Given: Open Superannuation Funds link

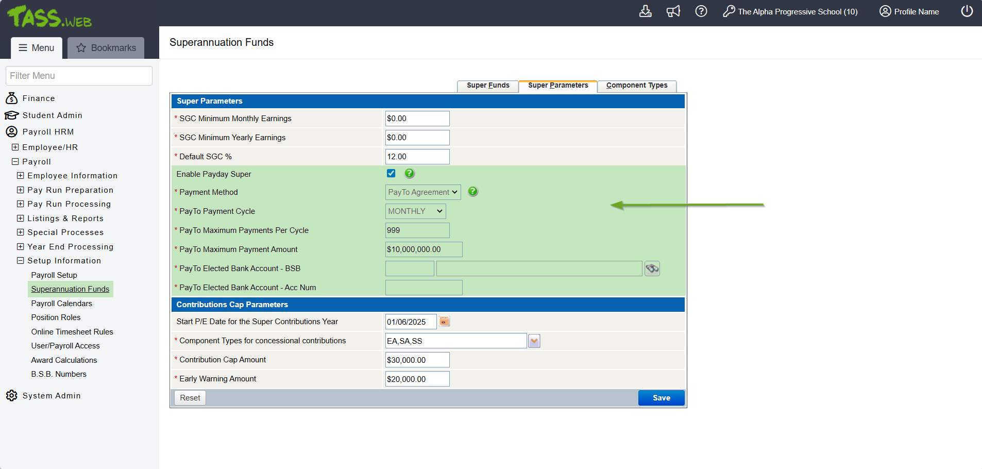Looking at the screenshot, I should tap(70, 289).
